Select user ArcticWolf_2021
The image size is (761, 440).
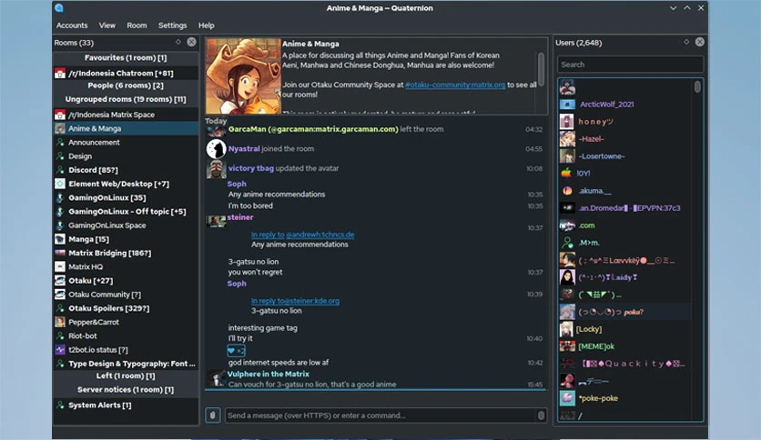(625, 105)
